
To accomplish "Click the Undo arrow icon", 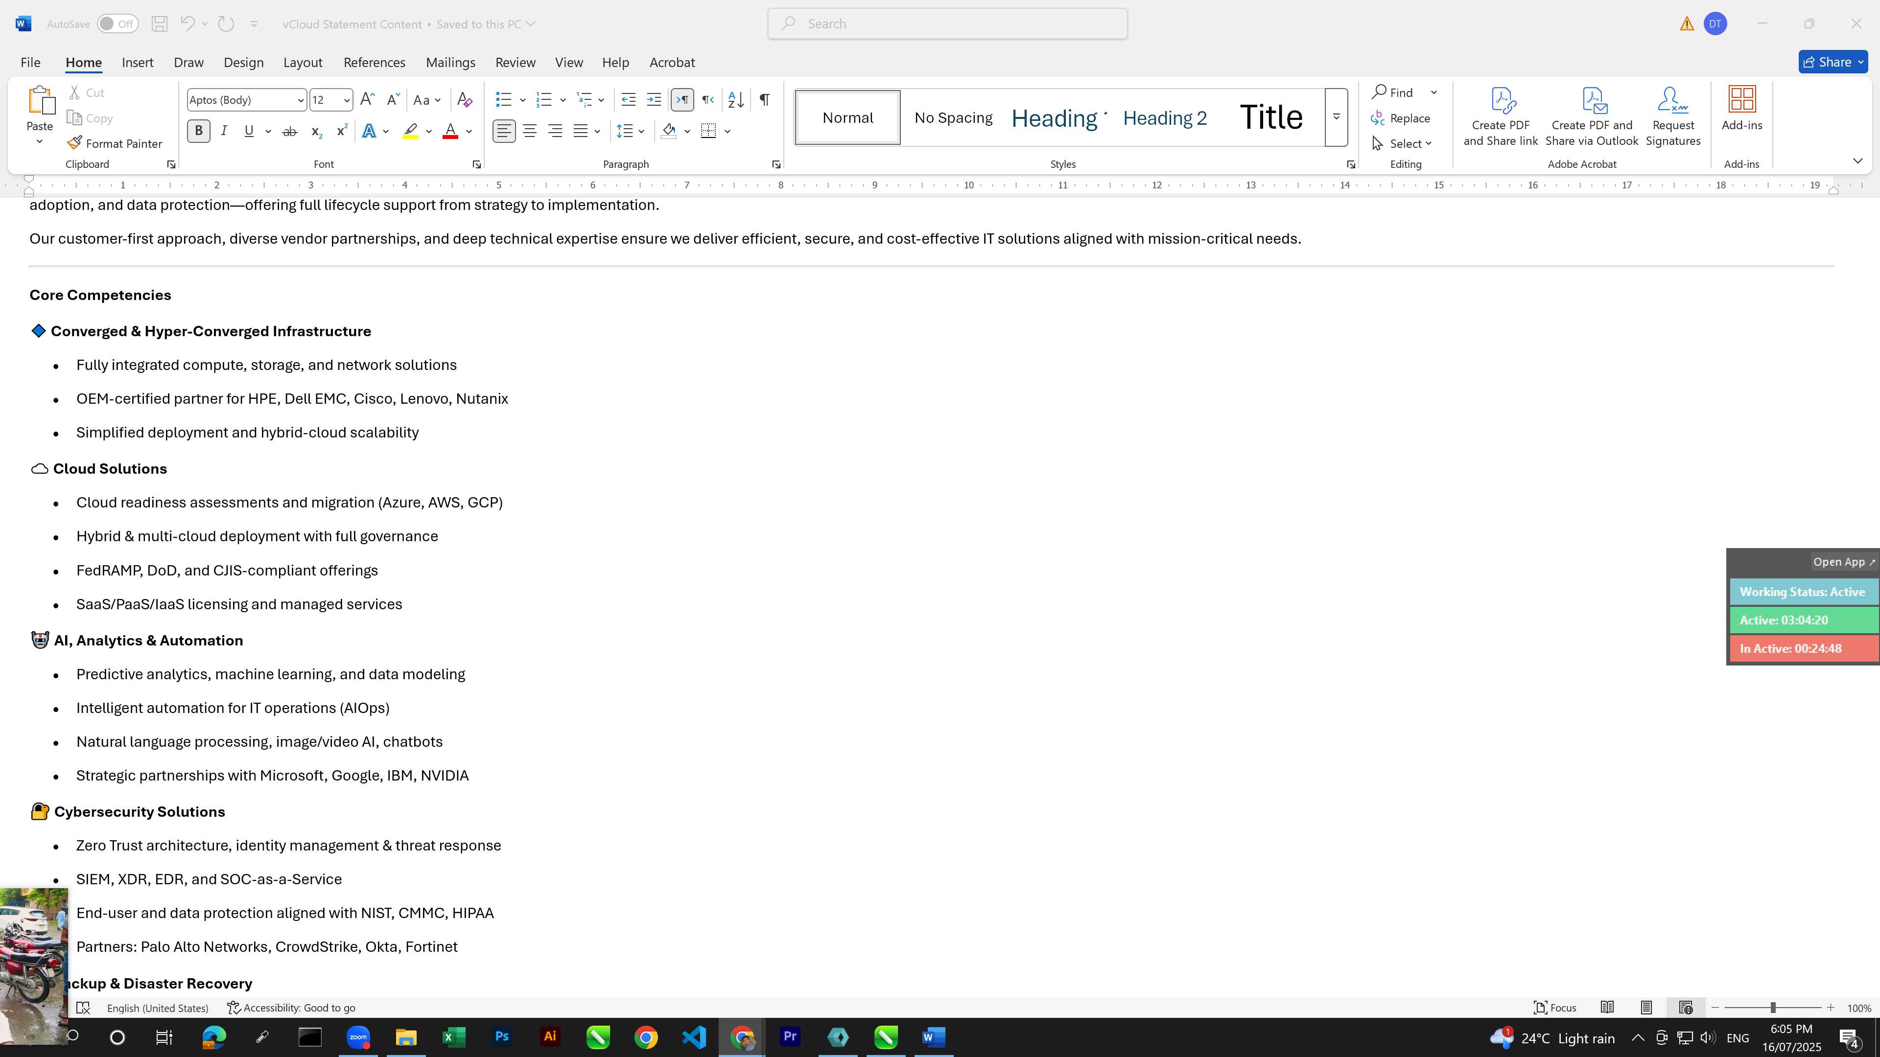I will click(187, 23).
